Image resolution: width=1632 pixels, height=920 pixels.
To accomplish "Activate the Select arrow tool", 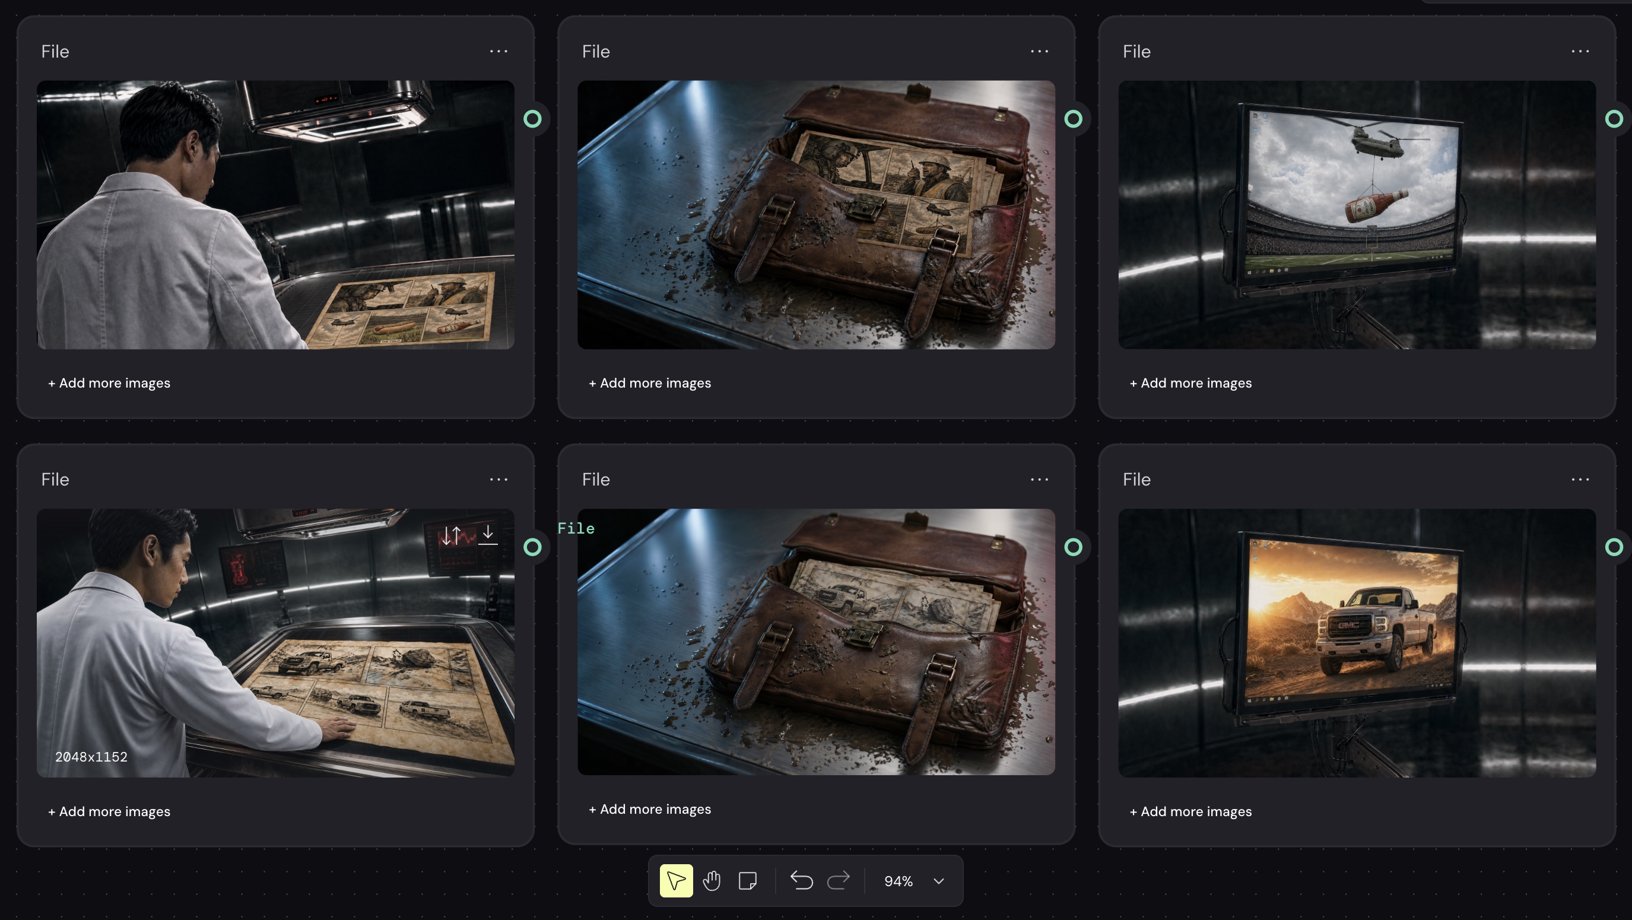I will 676,881.
